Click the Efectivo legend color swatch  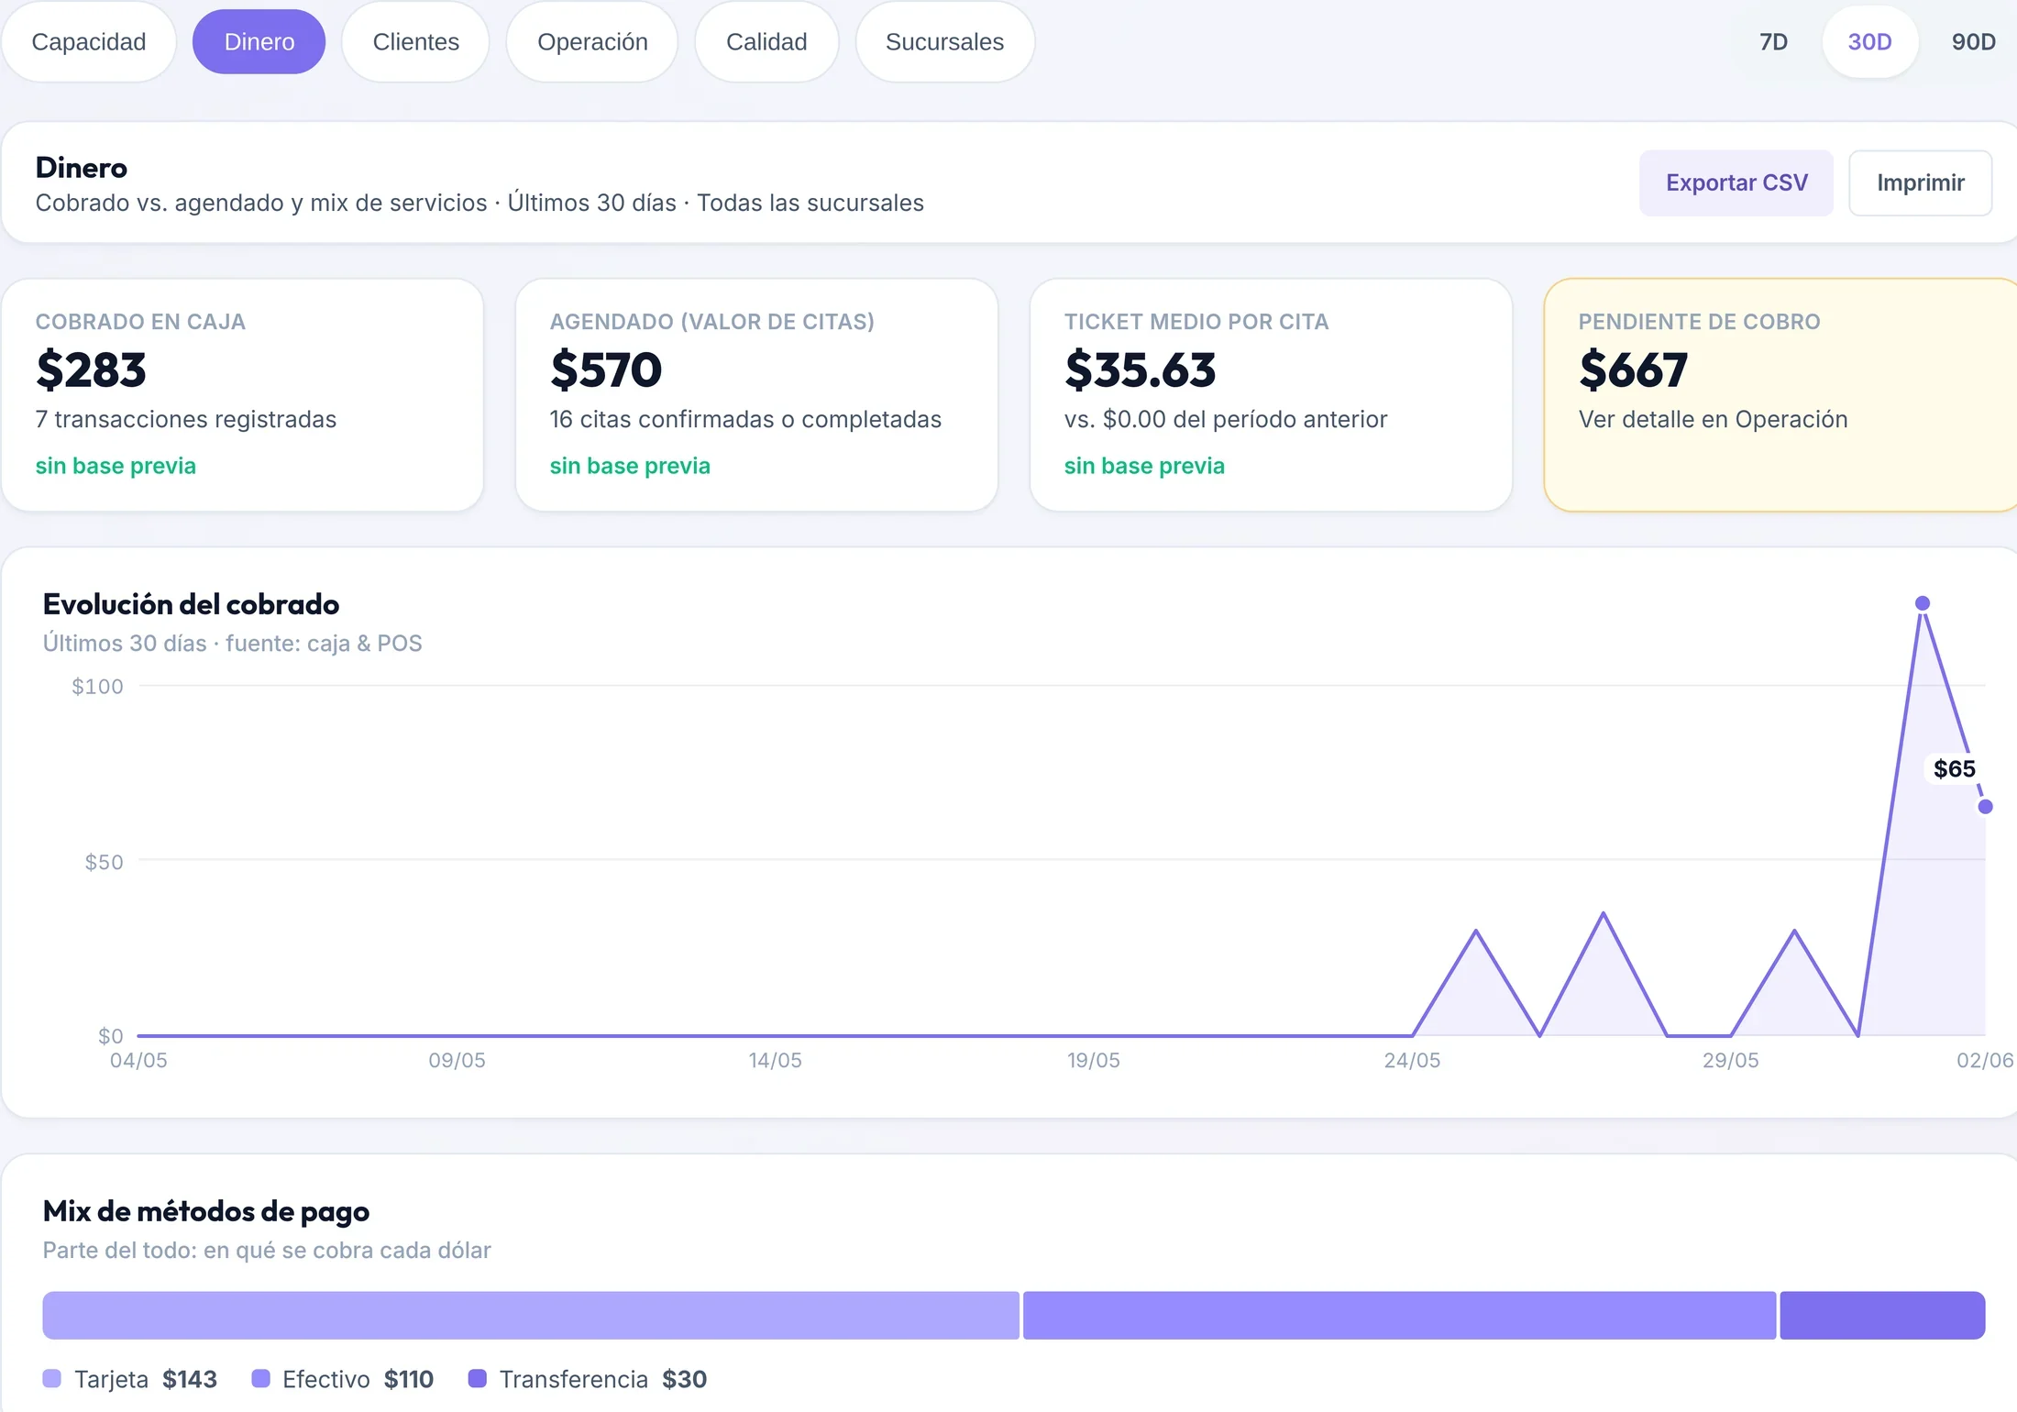260,1379
